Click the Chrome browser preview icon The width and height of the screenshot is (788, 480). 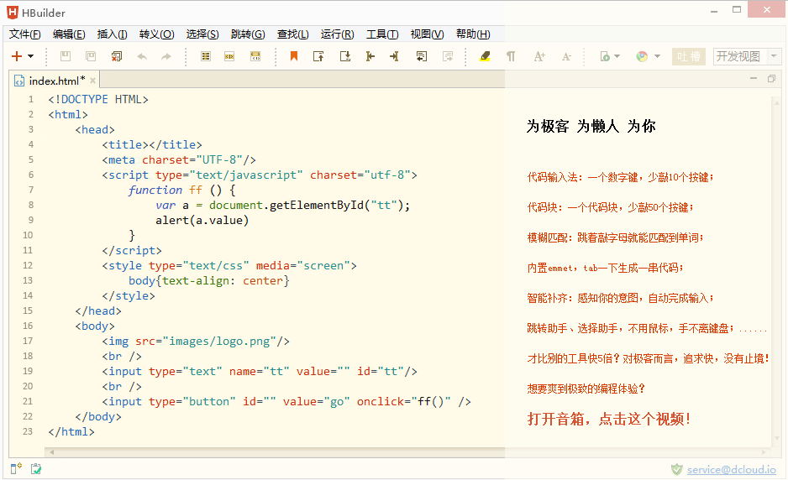click(x=642, y=56)
